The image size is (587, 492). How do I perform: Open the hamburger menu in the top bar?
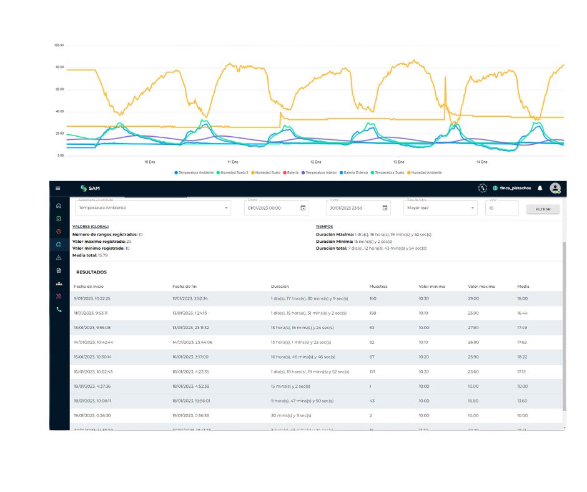pos(58,188)
